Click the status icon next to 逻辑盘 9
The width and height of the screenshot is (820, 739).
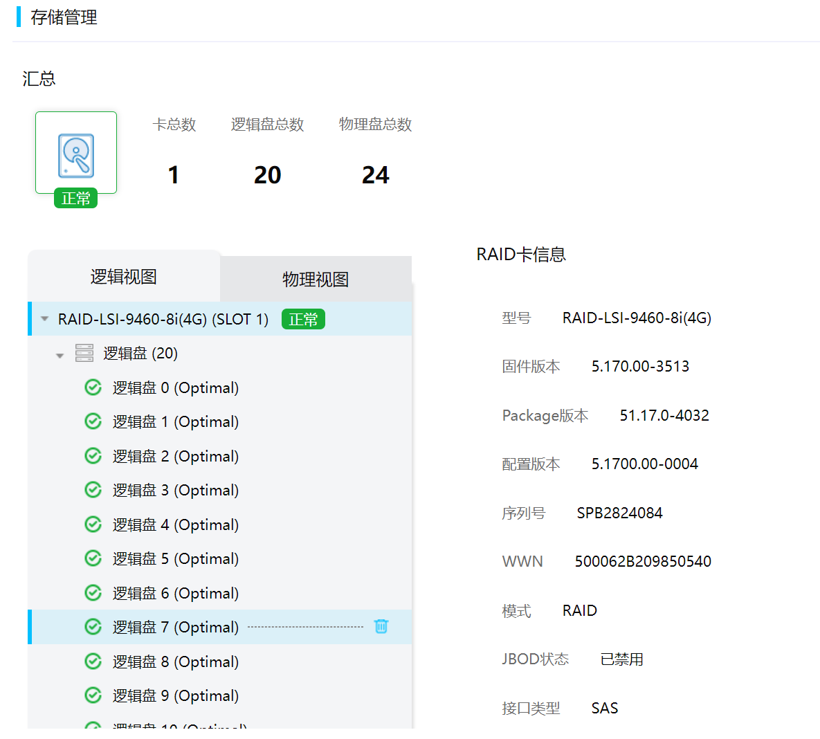pos(93,695)
